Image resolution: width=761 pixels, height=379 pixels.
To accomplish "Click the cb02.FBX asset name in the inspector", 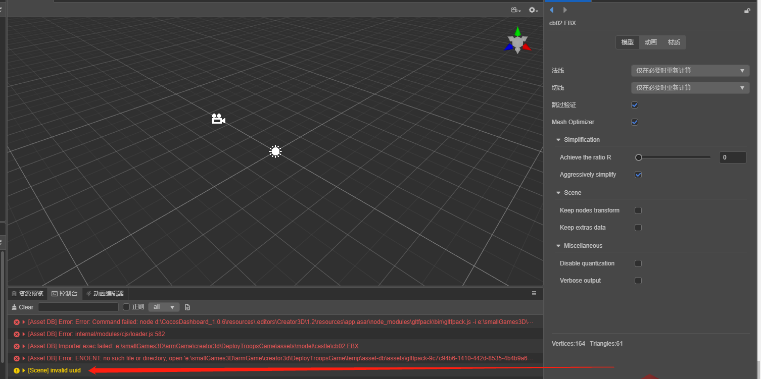I will (562, 23).
